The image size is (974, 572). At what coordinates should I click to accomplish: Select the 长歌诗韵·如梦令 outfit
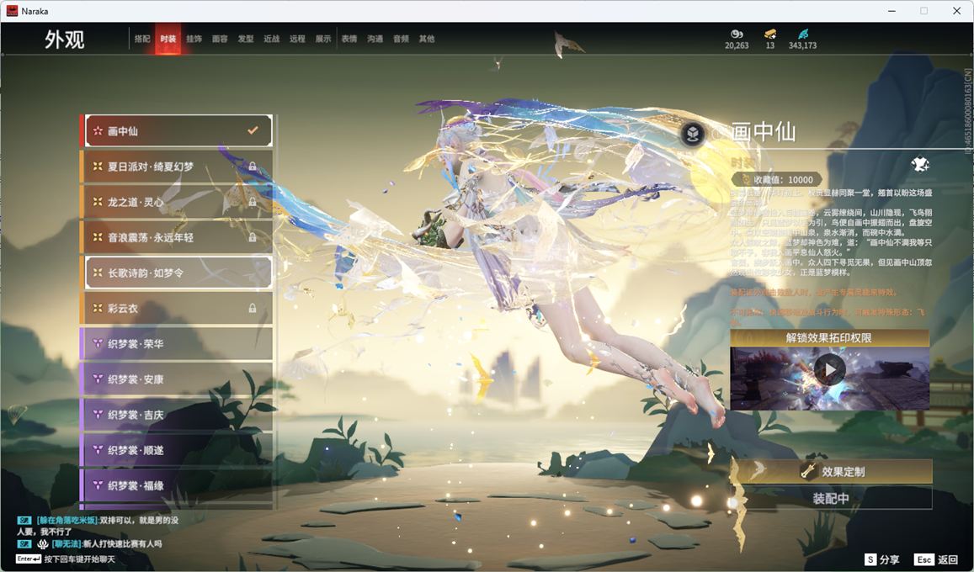(x=177, y=273)
